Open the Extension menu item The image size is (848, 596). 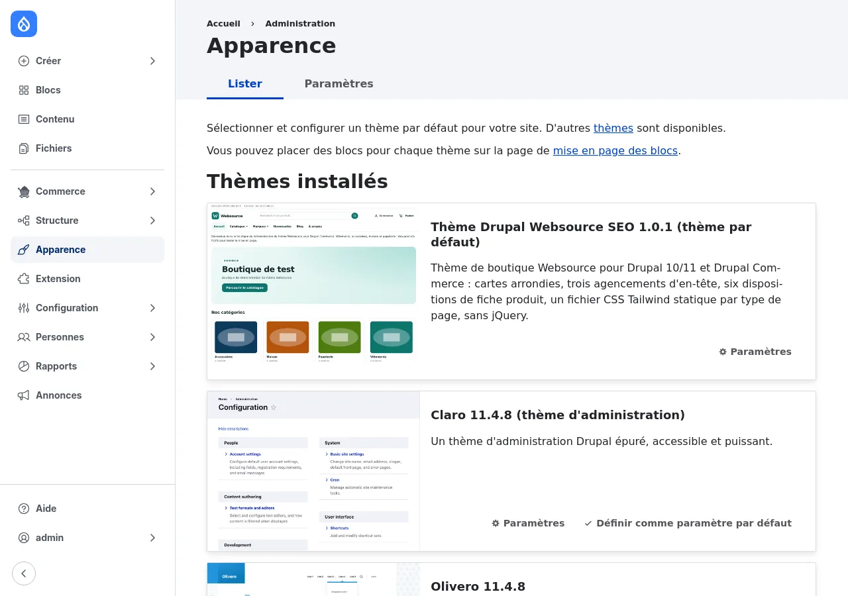[x=87, y=279]
